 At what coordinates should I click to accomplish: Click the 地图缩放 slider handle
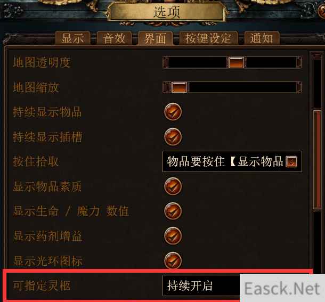pyautogui.click(x=180, y=87)
